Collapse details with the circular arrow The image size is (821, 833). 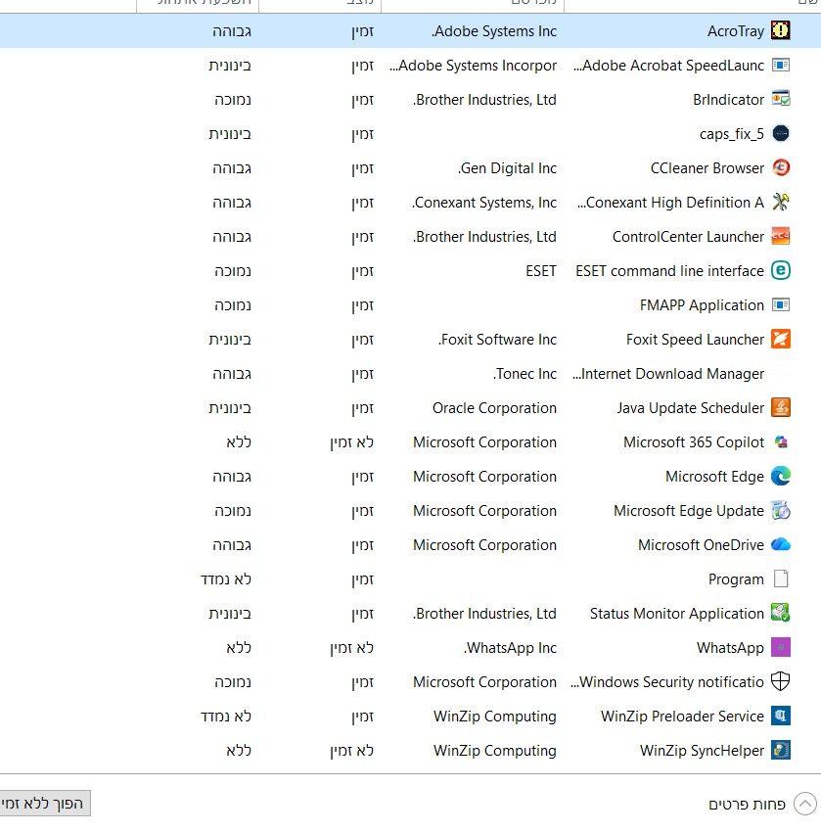(805, 804)
